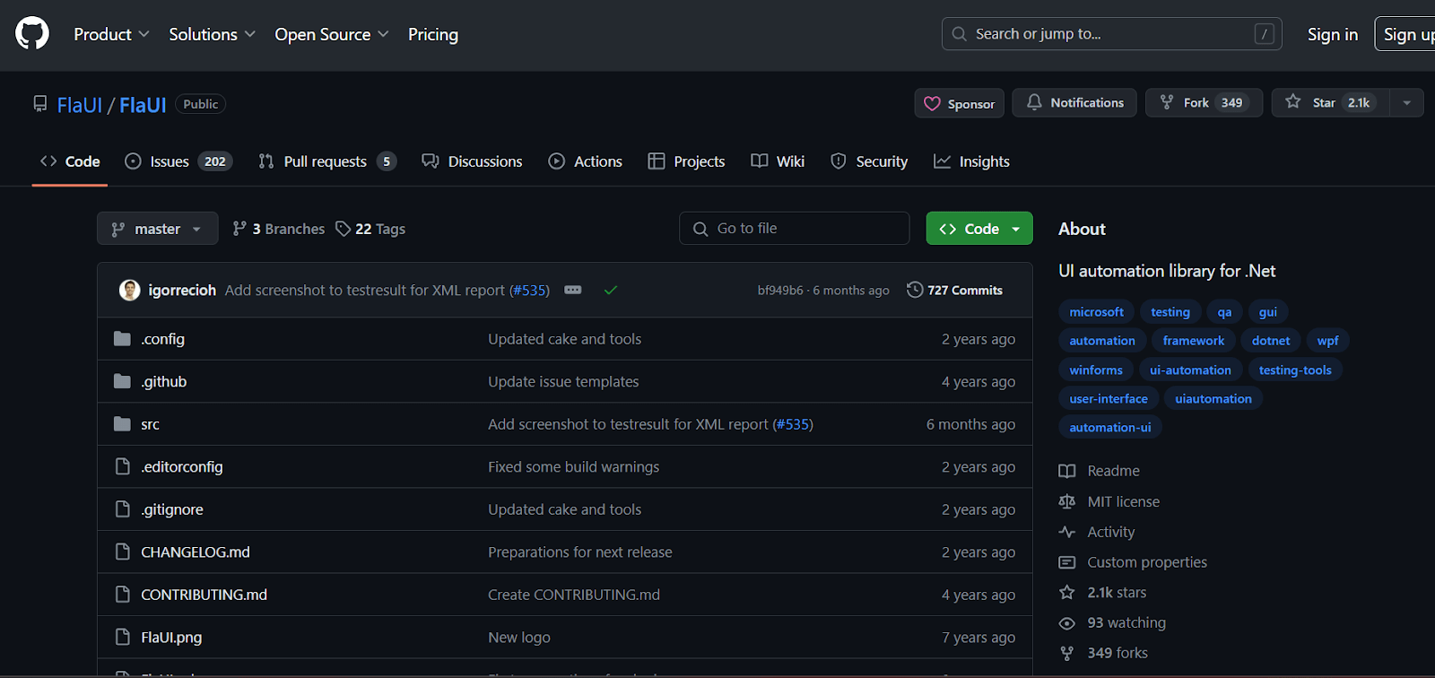Switch to the Pull requests tab
1435x678 pixels.
click(x=327, y=161)
